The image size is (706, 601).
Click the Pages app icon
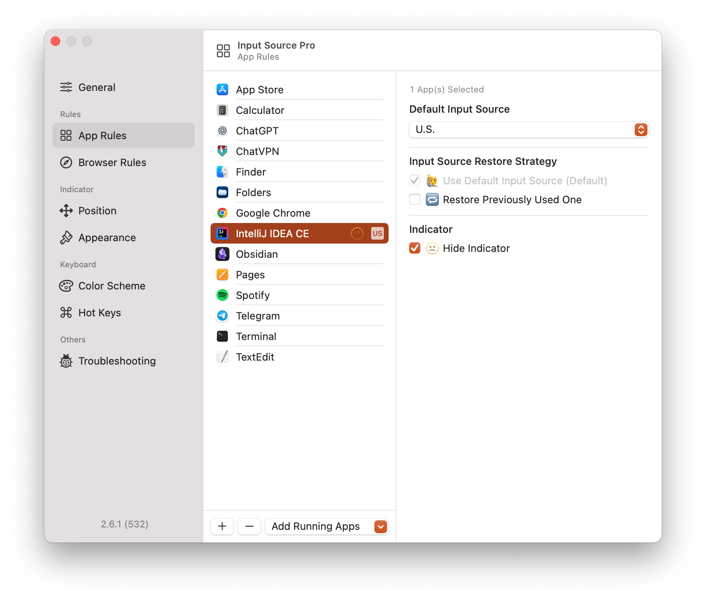point(222,275)
